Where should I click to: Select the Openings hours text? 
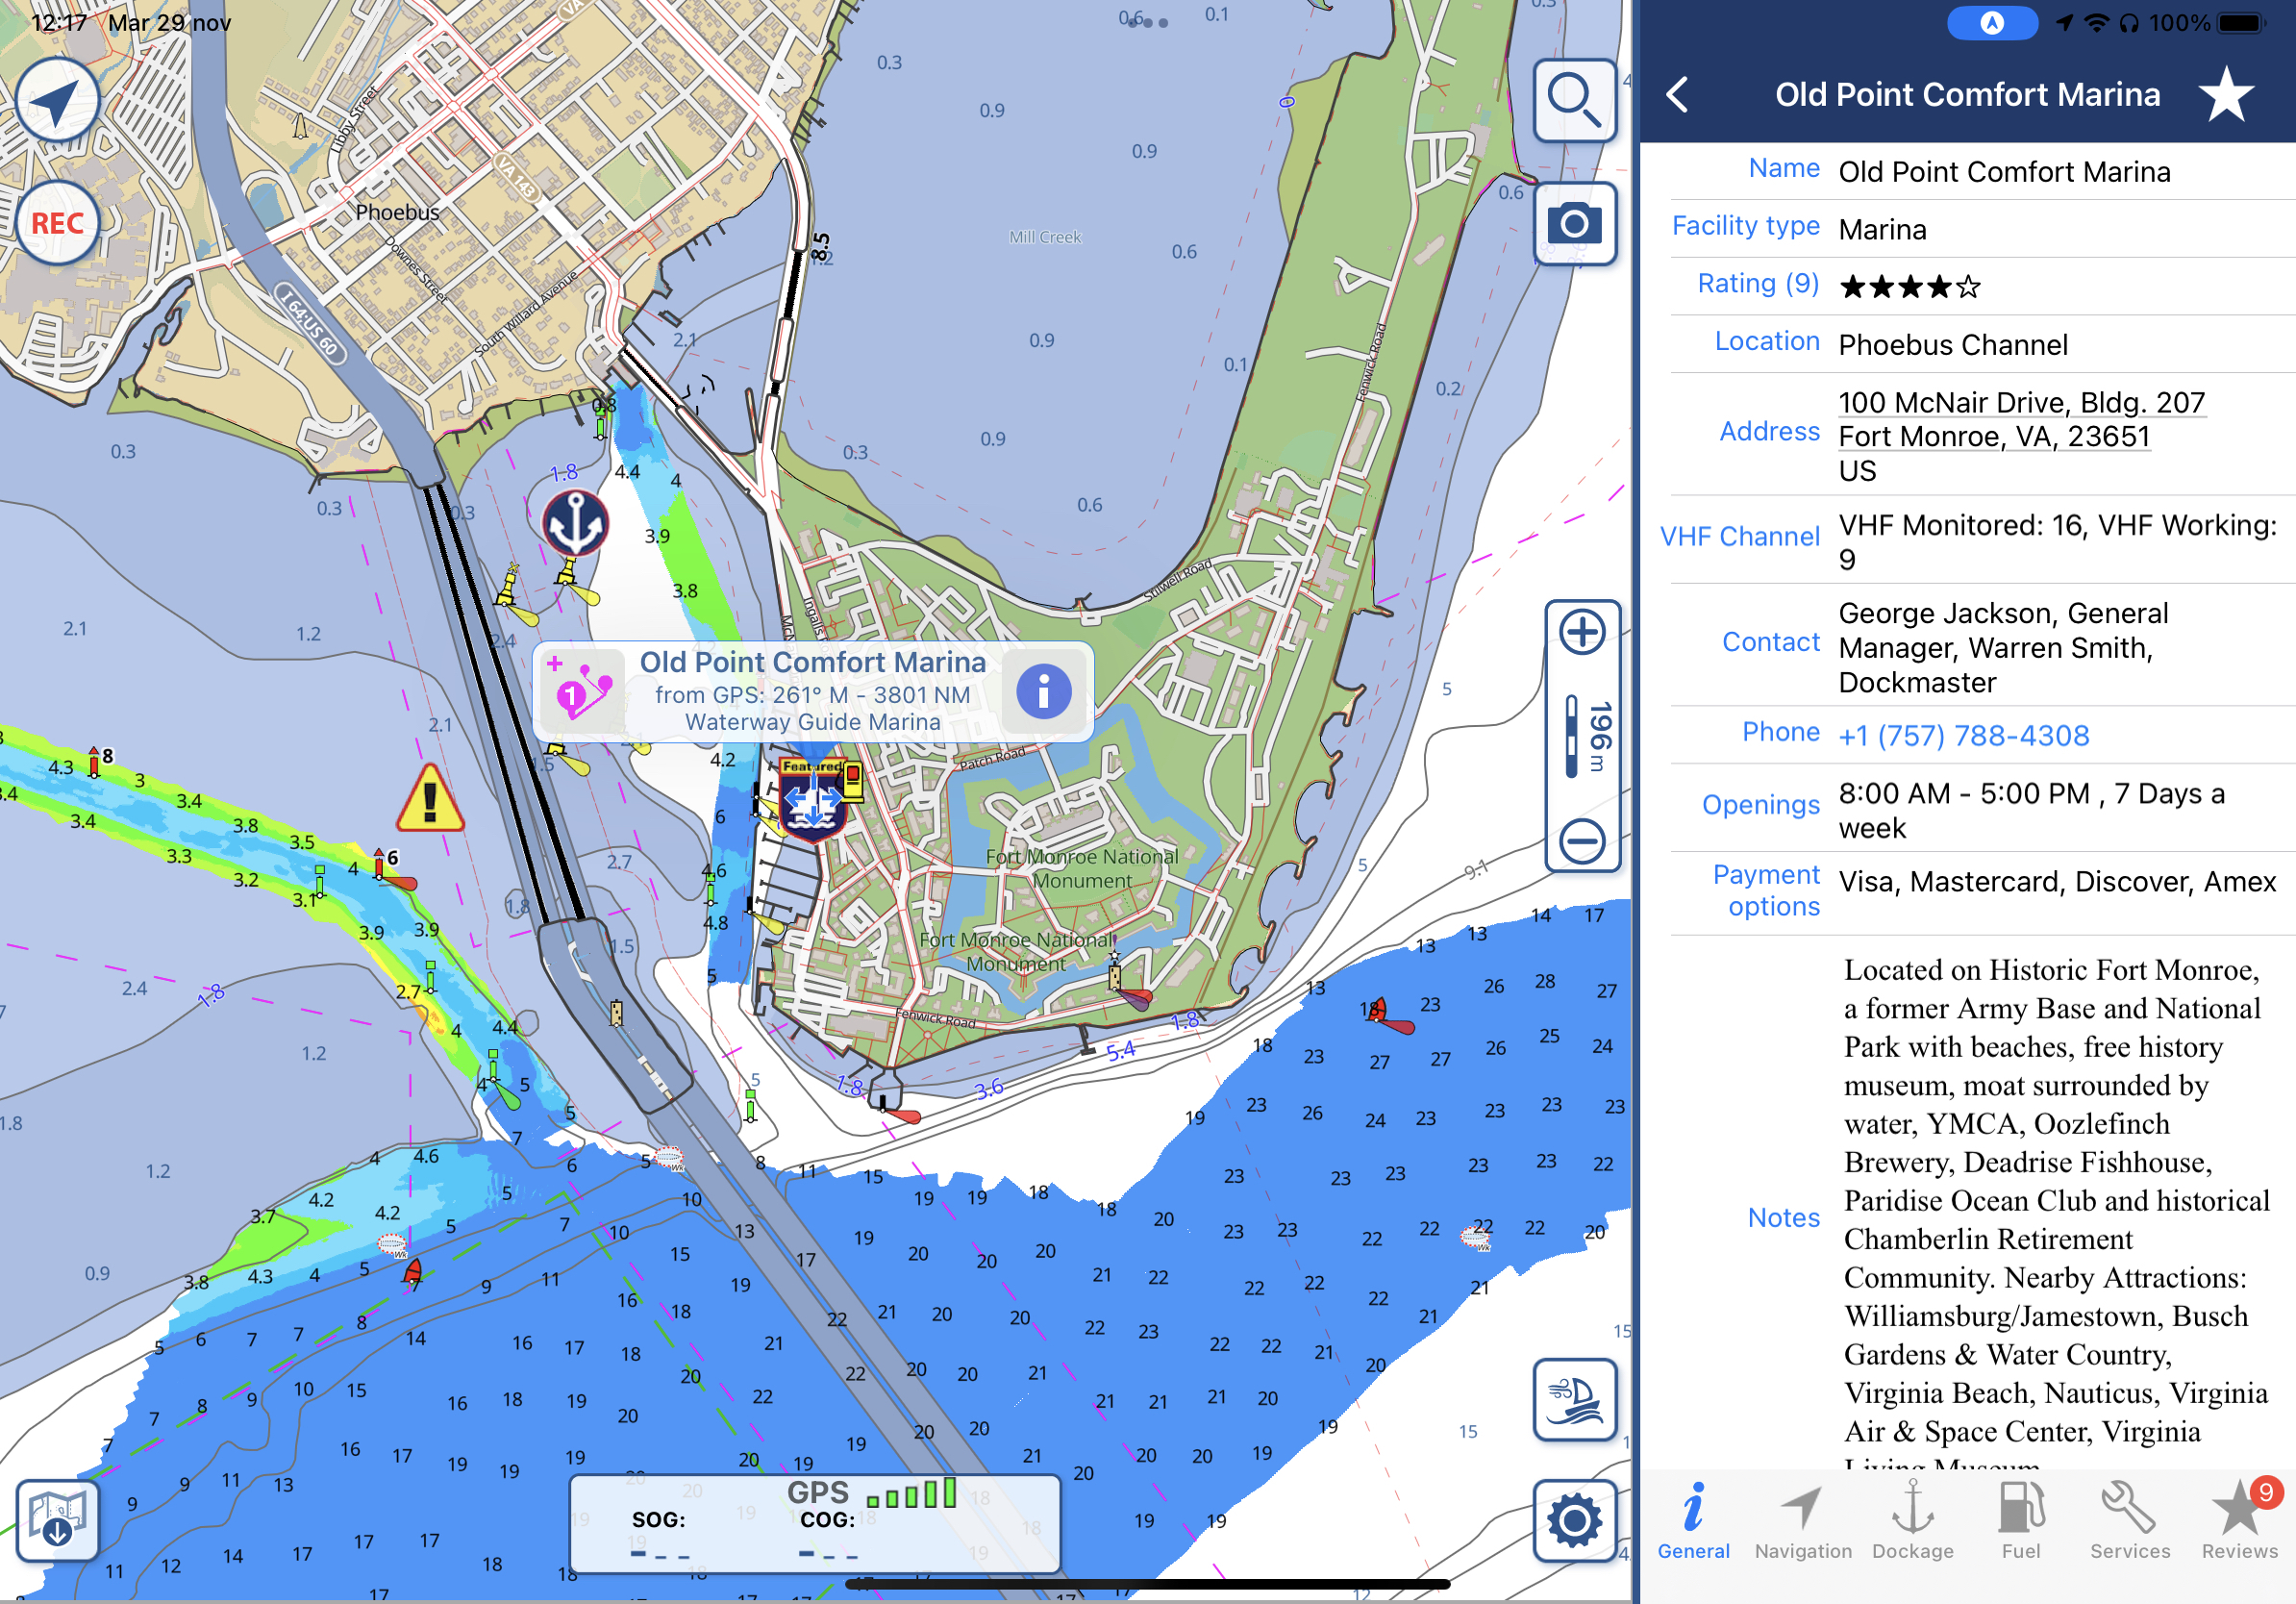(2032, 811)
